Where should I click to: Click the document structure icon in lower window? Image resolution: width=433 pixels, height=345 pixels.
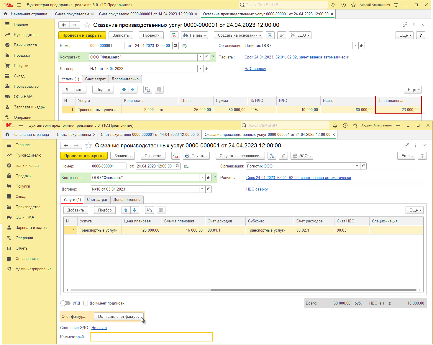[272, 156]
